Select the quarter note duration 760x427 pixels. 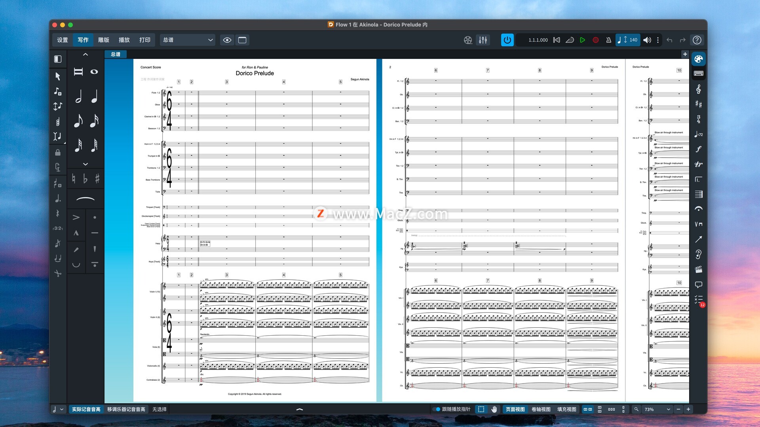[x=94, y=96]
